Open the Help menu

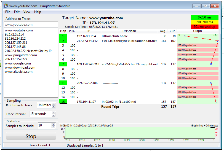38,12
